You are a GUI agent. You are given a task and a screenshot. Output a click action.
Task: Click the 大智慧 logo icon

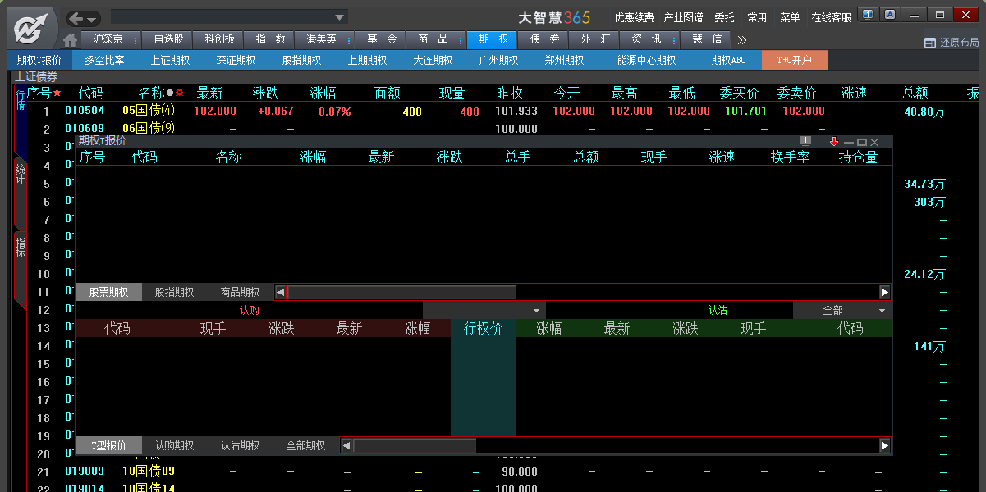coord(29,29)
